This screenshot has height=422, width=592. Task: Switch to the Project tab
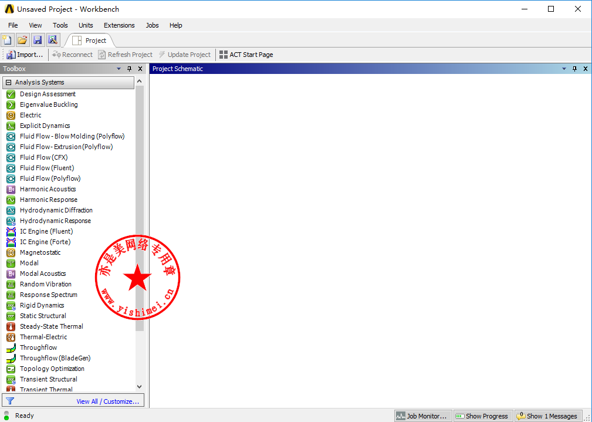[x=90, y=40]
